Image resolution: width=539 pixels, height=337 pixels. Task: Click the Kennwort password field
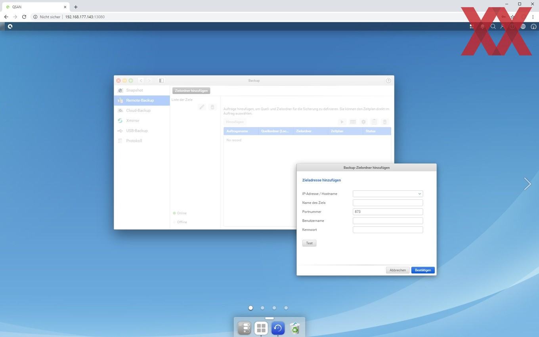388,230
